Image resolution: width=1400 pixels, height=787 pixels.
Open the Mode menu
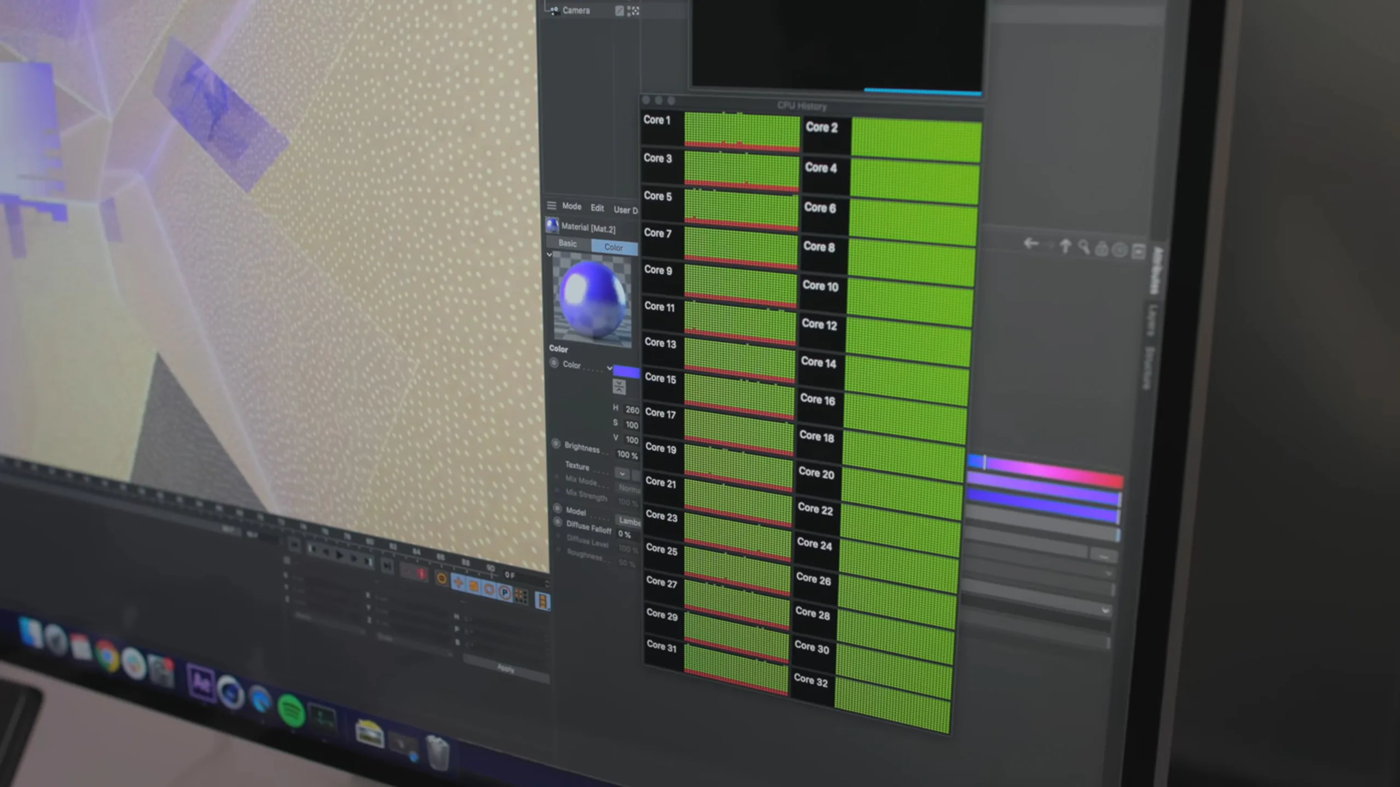click(x=571, y=206)
